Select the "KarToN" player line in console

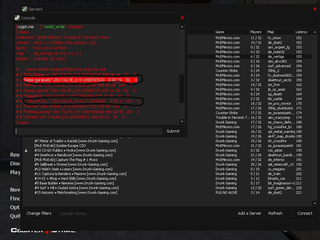[x=71, y=106]
